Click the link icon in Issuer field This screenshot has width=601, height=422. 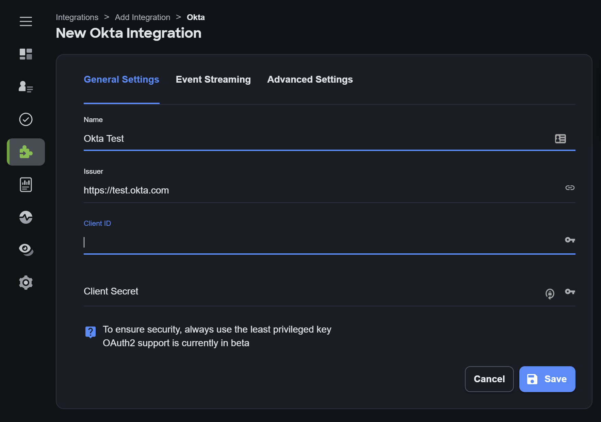(x=570, y=188)
